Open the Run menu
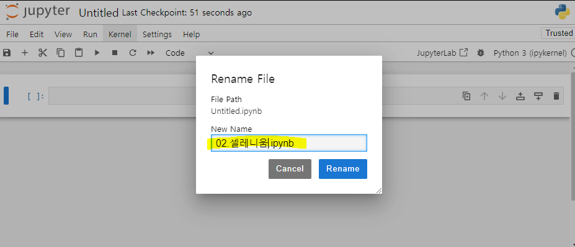 tap(90, 35)
